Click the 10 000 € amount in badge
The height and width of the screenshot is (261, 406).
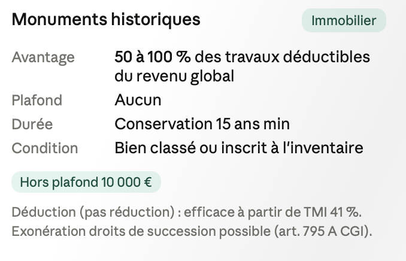pyautogui.click(x=126, y=182)
